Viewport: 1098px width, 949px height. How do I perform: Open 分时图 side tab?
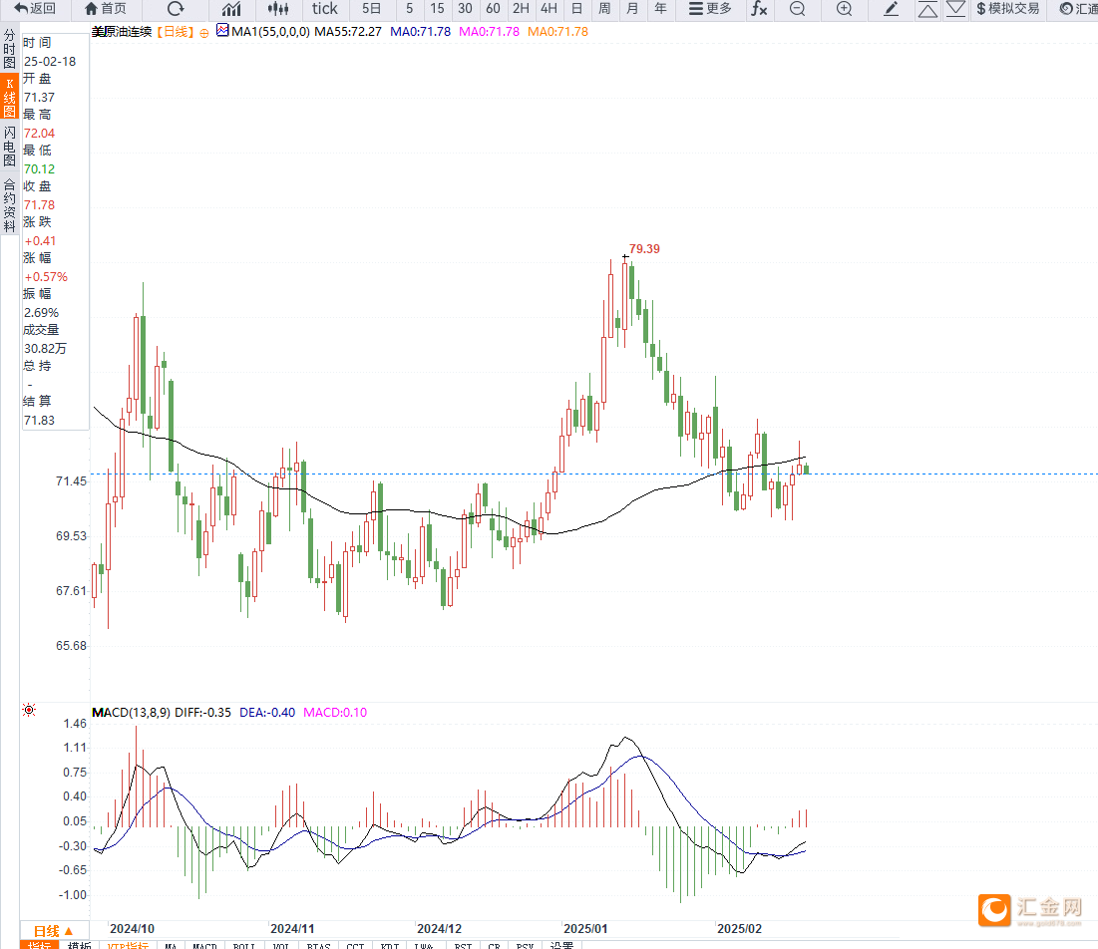(x=9, y=49)
